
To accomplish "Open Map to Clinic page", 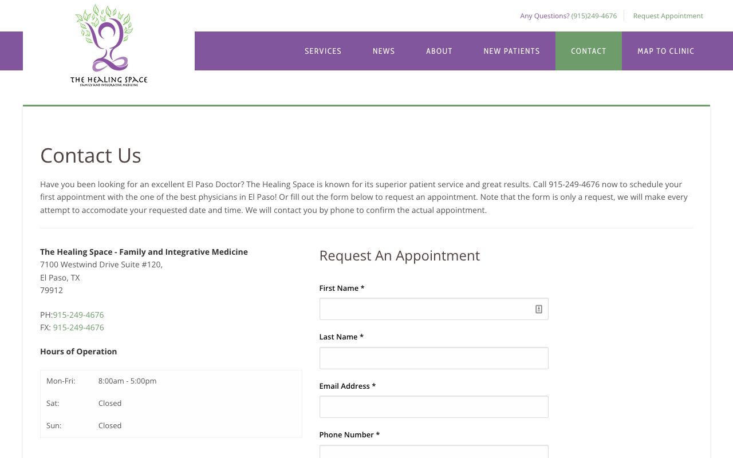I will [x=665, y=52].
